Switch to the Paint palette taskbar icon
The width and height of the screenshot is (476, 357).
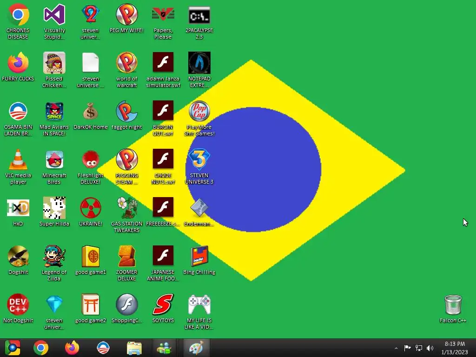pyautogui.click(x=196, y=348)
